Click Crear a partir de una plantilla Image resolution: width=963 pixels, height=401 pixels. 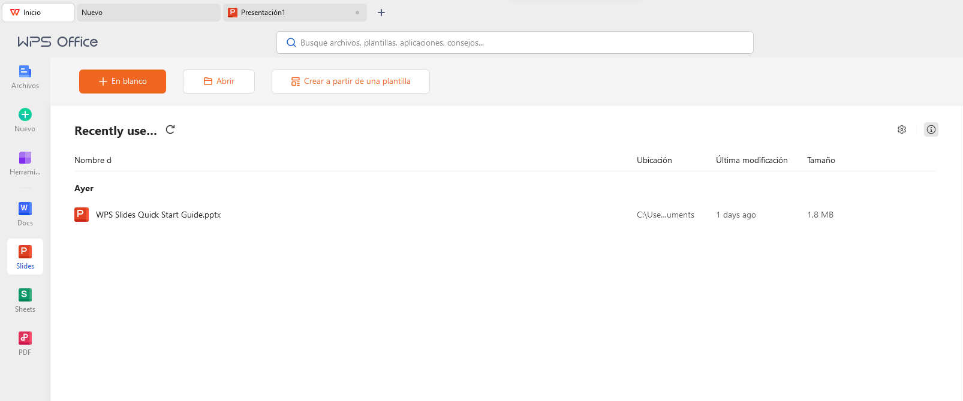point(351,82)
